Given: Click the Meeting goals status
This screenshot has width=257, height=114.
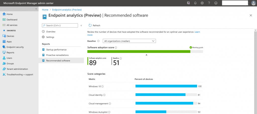Looking at the screenshot, I should (x=196, y=47).
